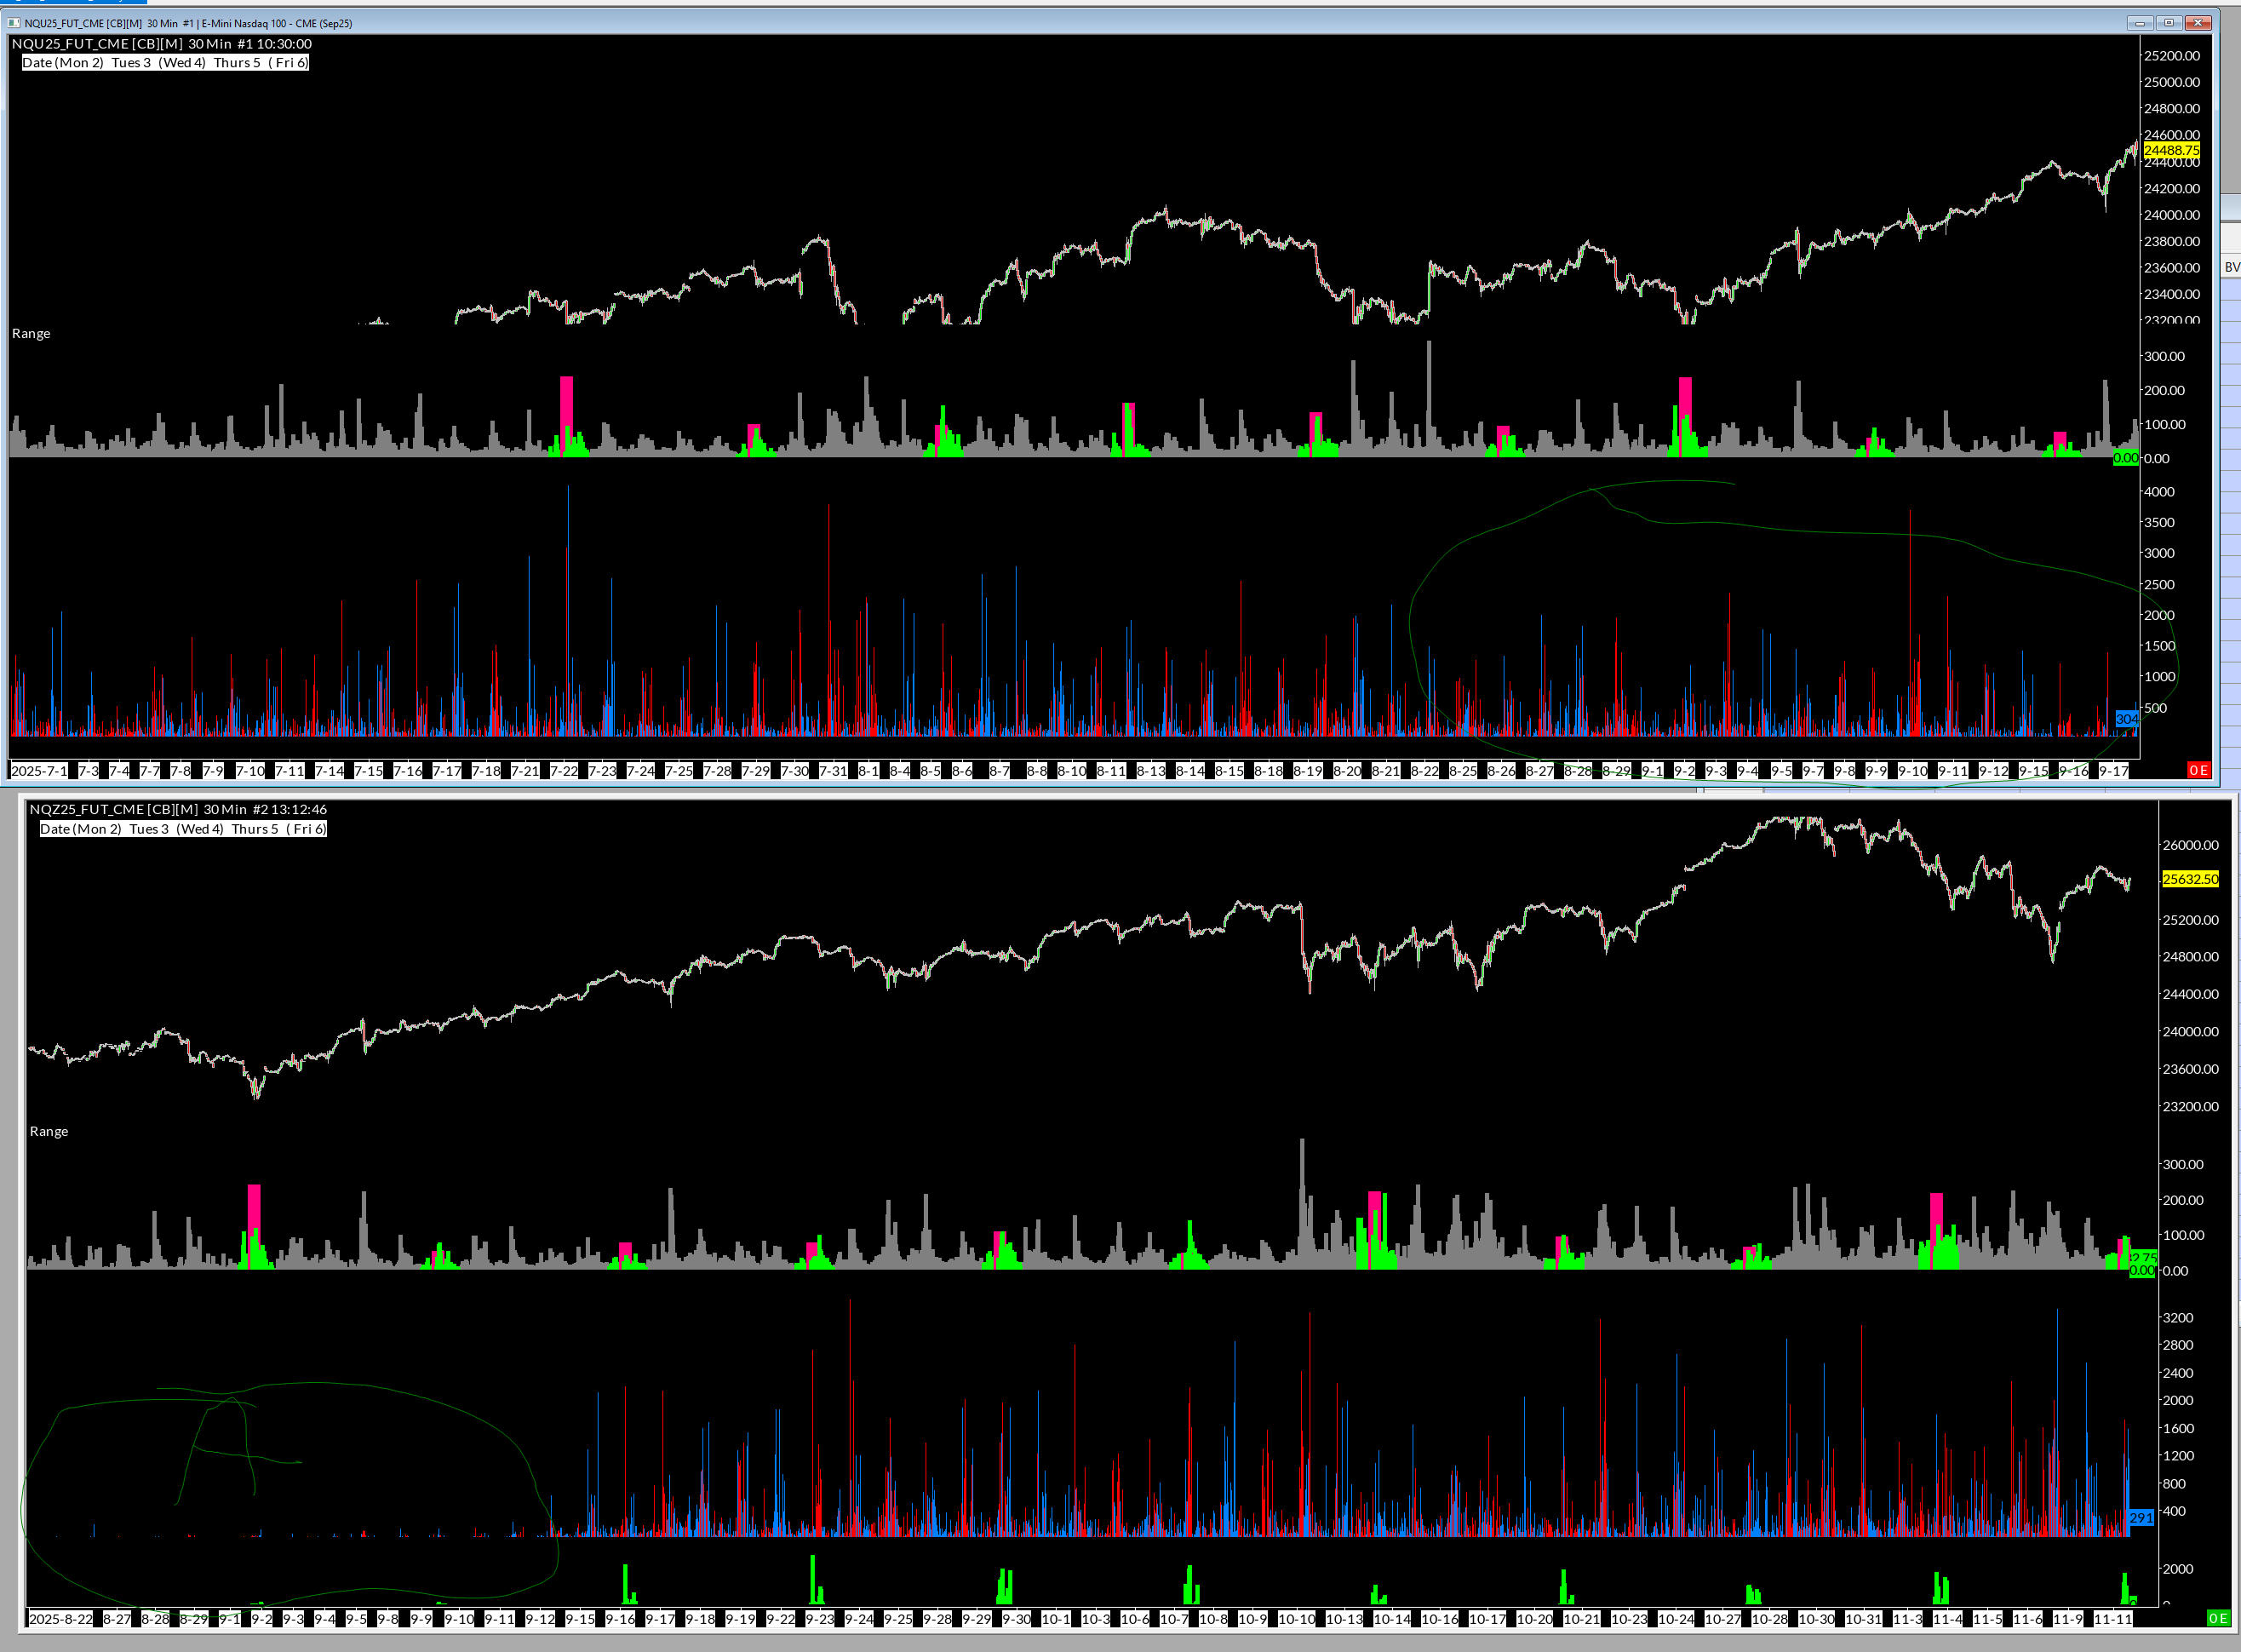The image size is (2241, 1652).
Task: Click the red '0 E' box in upper chart
Action: pyautogui.click(x=2198, y=770)
